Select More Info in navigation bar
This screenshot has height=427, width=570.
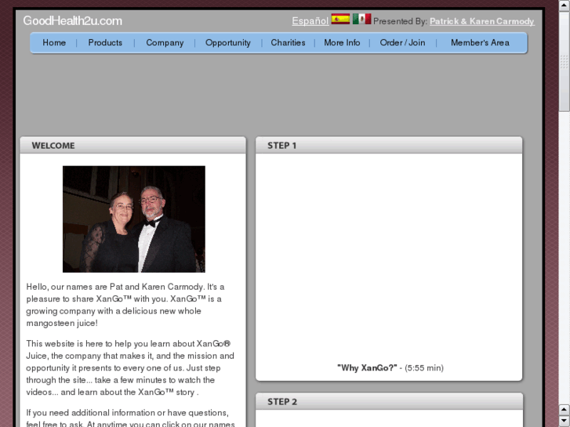coord(342,42)
